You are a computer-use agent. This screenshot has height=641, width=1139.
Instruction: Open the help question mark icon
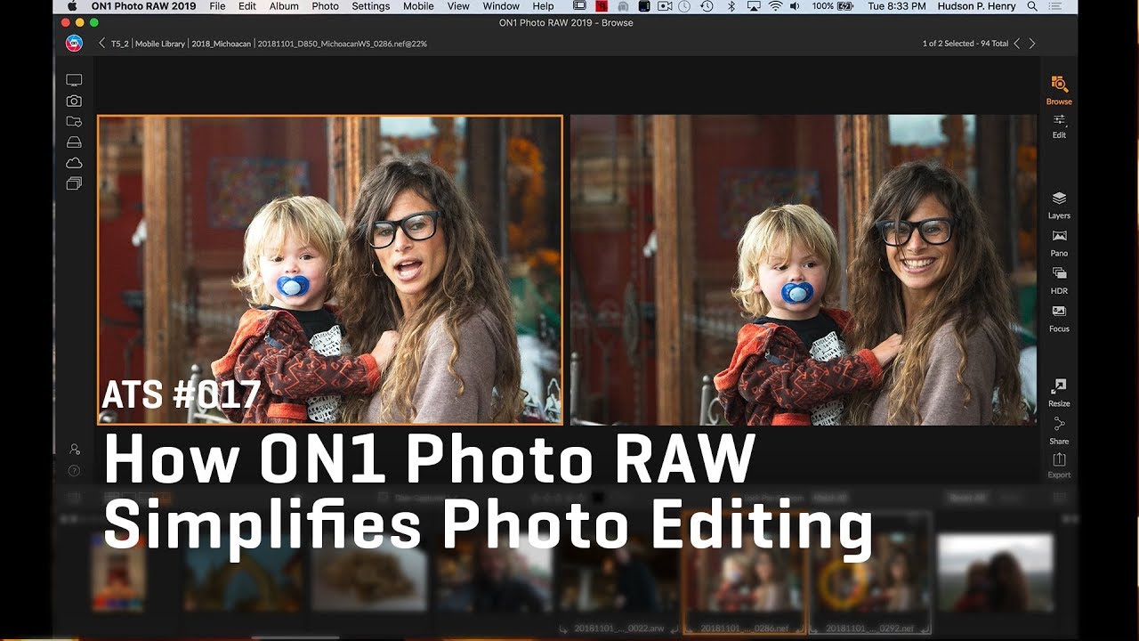(75, 471)
